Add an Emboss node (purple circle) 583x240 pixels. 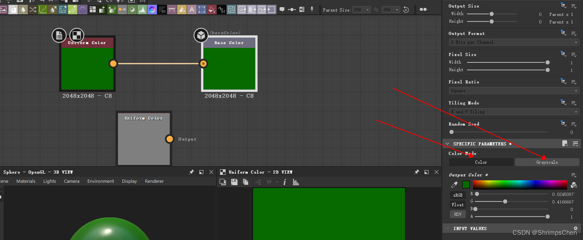[83, 10]
